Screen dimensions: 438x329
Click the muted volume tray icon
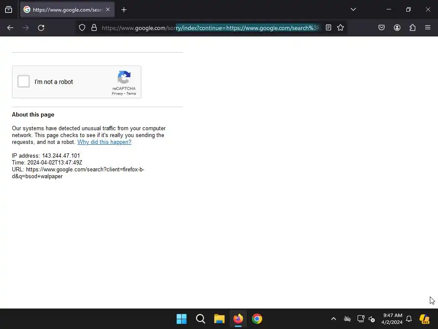372,319
